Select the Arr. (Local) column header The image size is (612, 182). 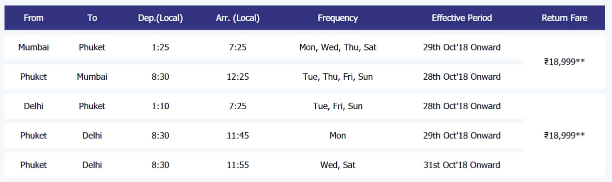point(238,18)
